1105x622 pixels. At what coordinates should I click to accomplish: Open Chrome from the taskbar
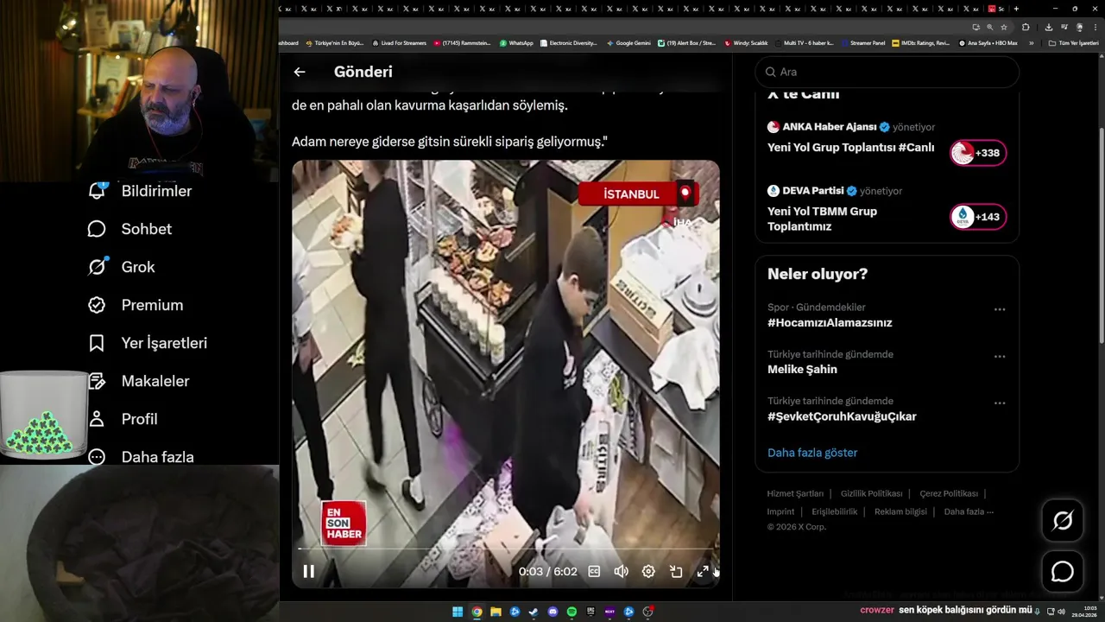click(x=477, y=612)
